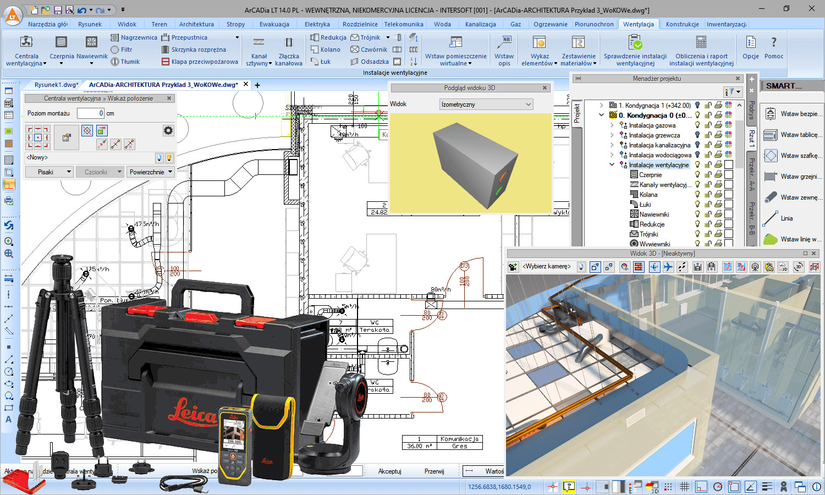Select the Przekrój A-A side tab
The width and height of the screenshot is (825, 495).
point(752,175)
